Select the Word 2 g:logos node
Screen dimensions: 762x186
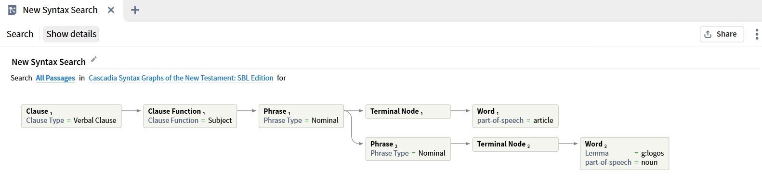[x=625, y=153]
